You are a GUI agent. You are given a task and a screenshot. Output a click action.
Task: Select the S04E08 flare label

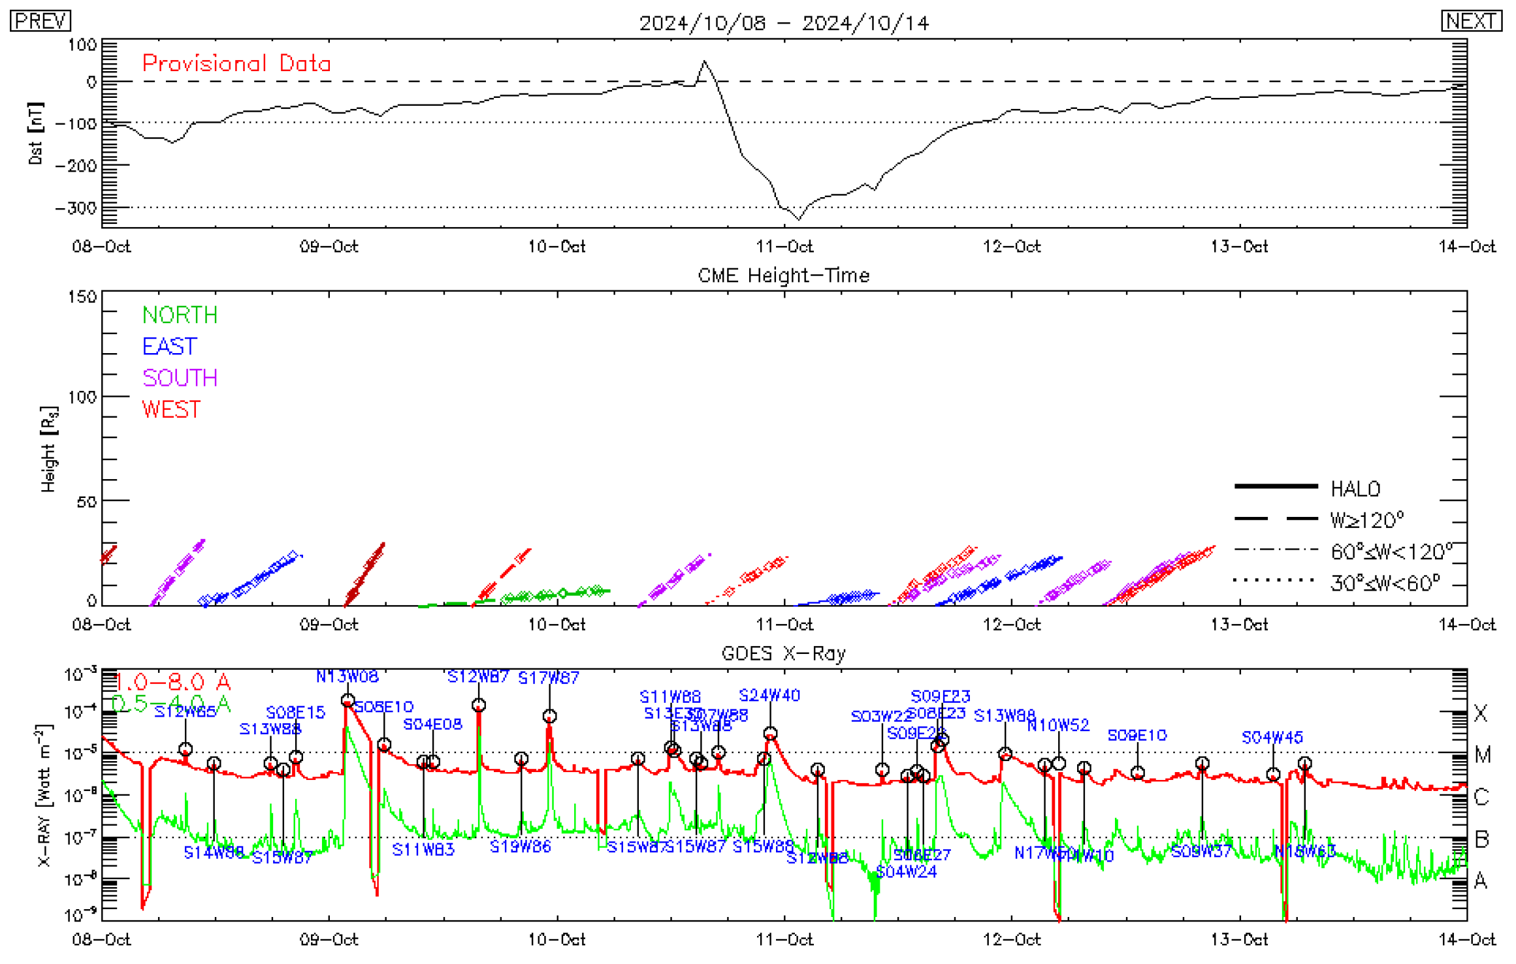pyautogui.click(x=432, y=724)
